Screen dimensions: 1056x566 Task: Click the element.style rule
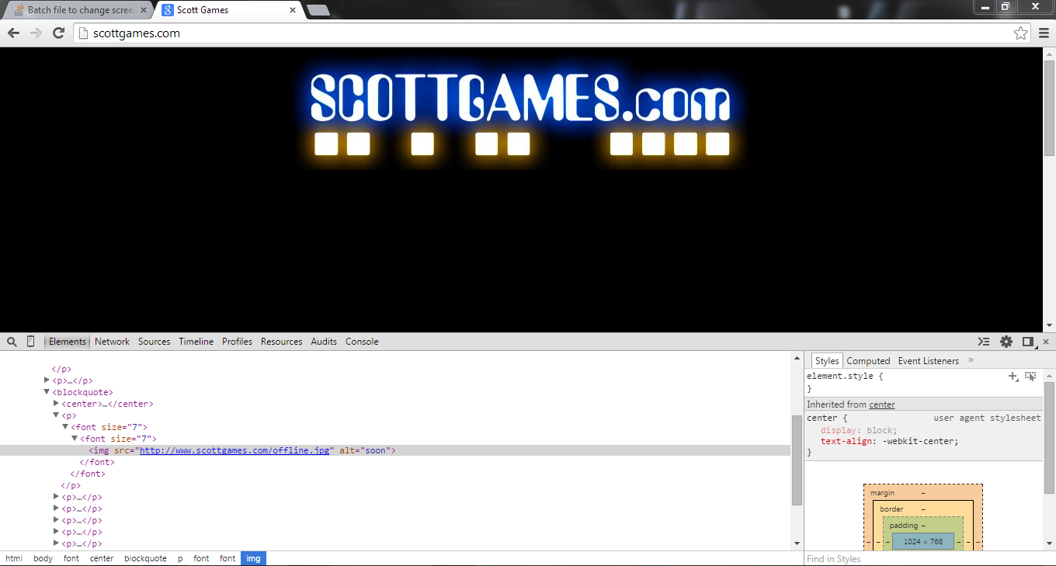click(845, 376)
